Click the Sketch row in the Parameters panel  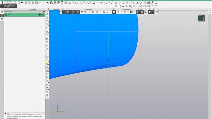coord(25,15)
